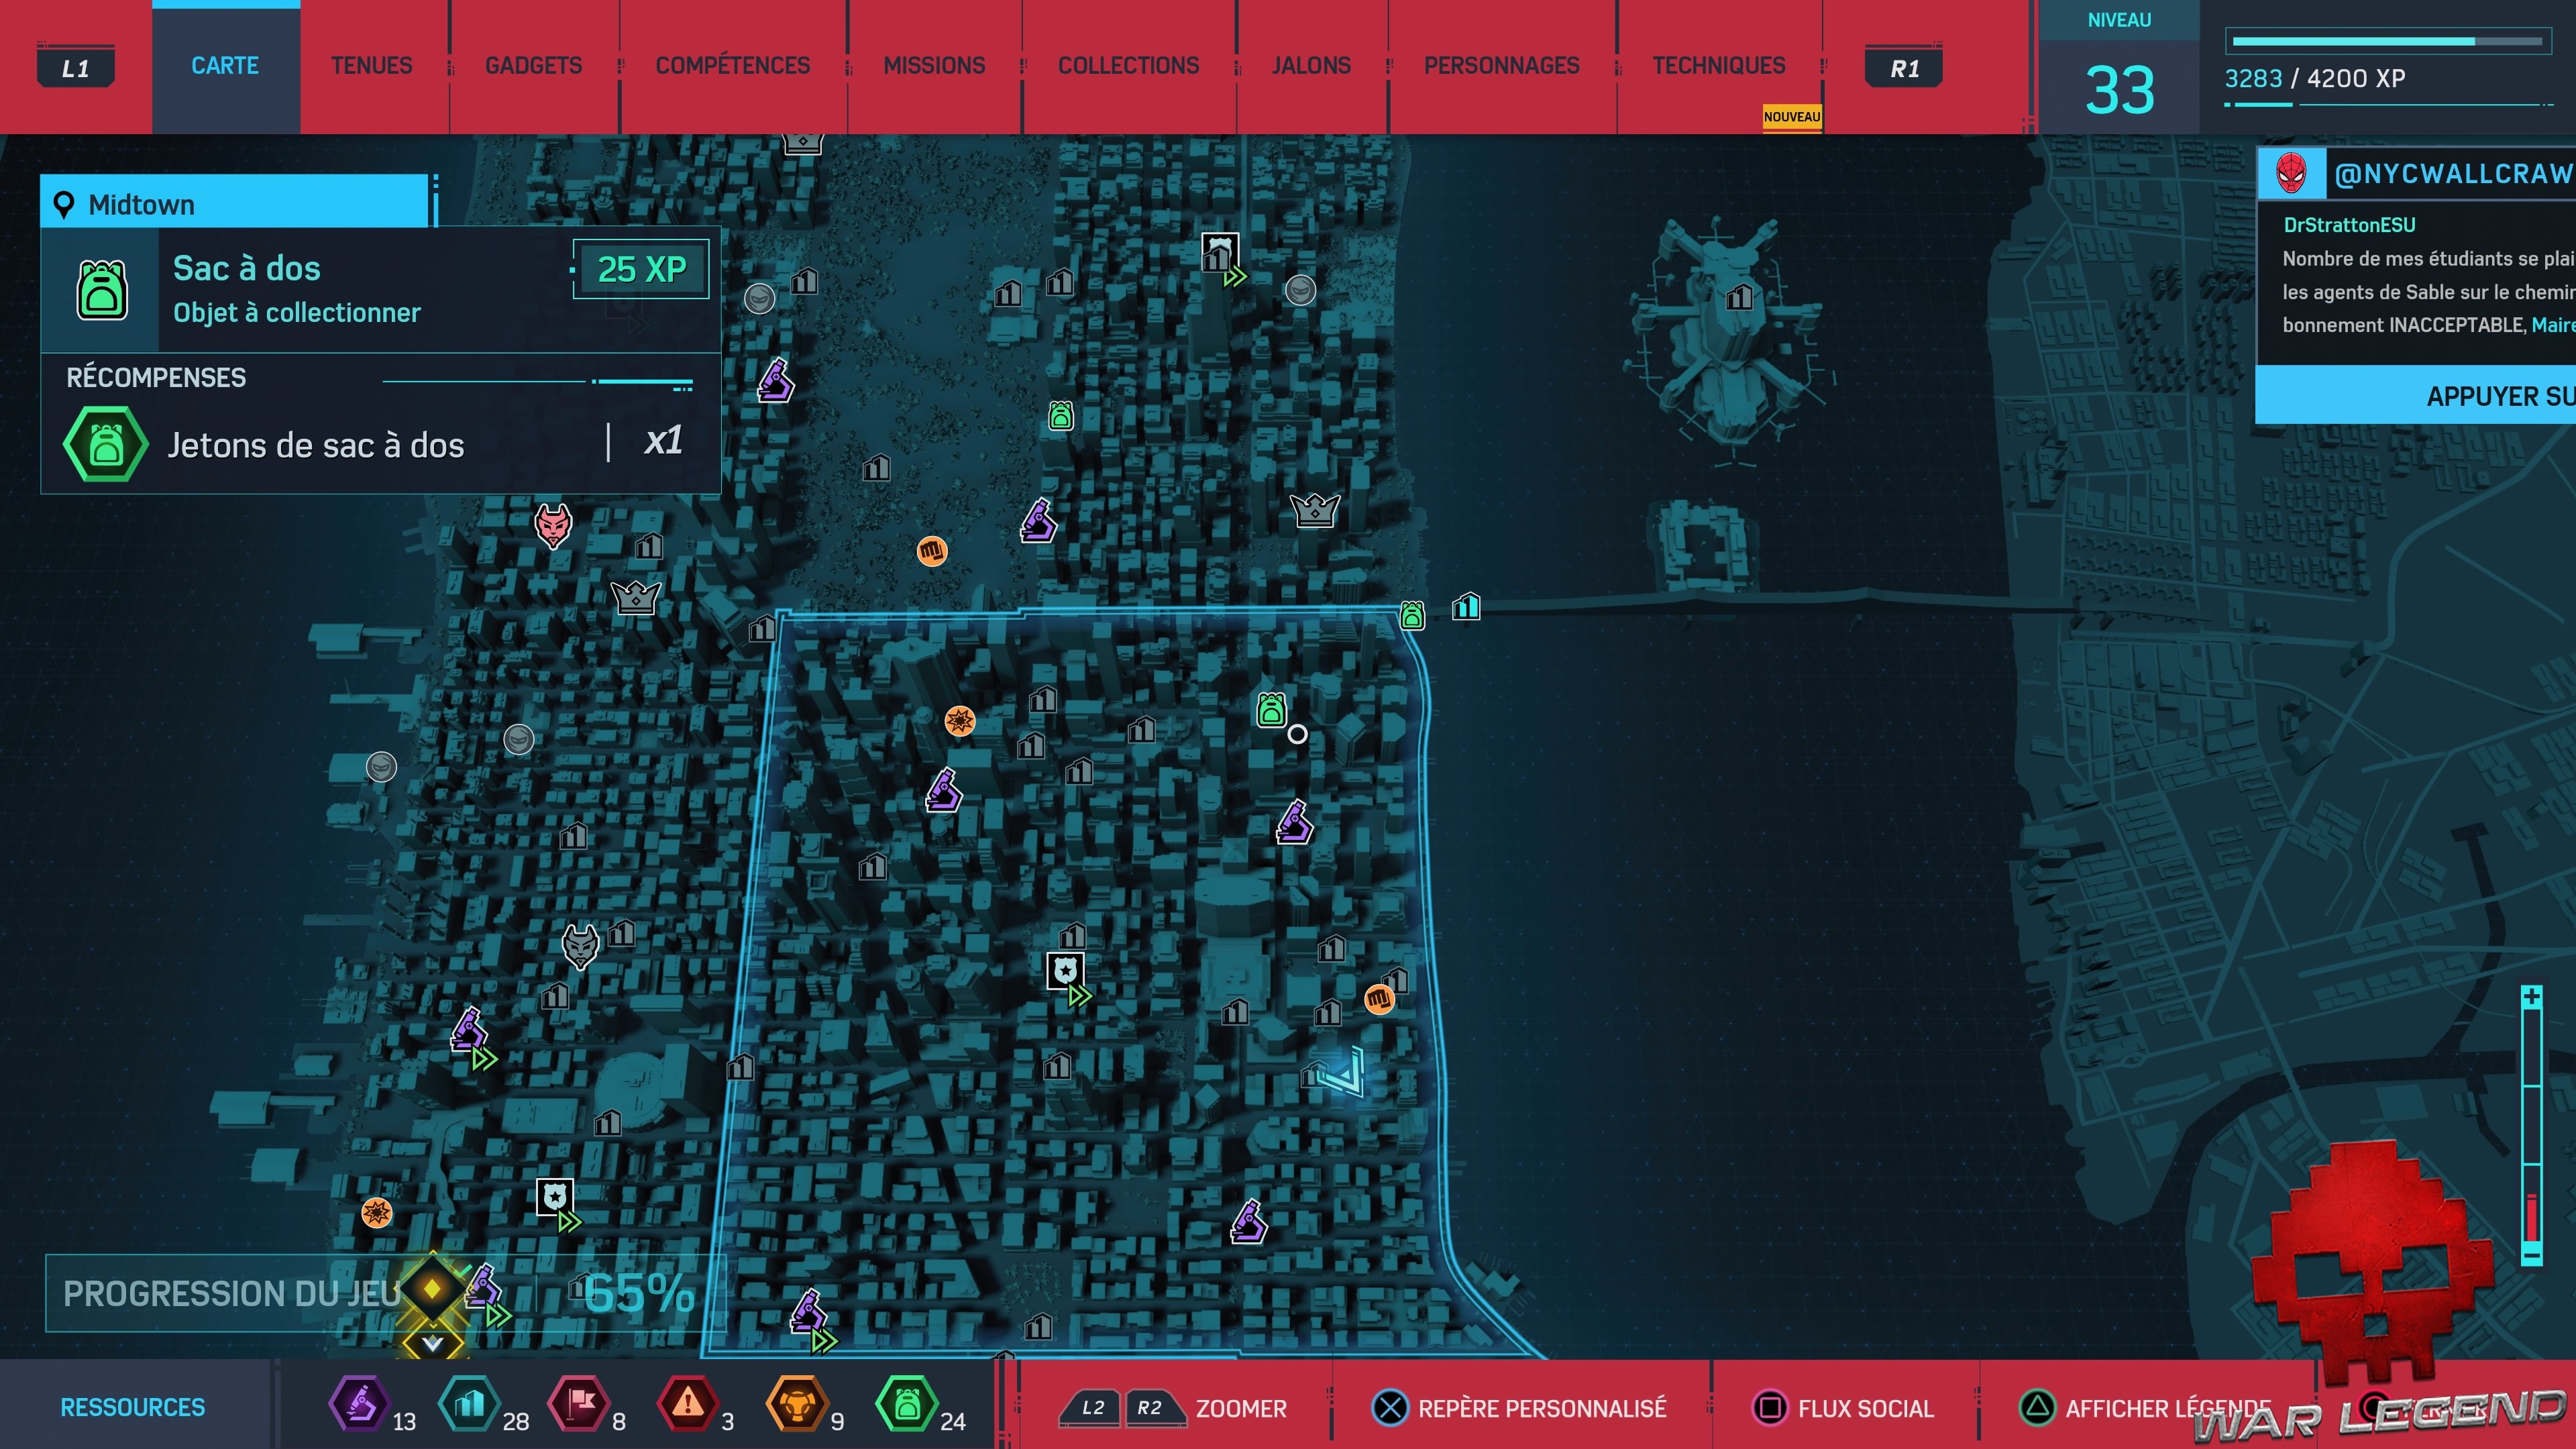The height and width of the screenshot is (1449, 2576).
Task: Select the highlighted backpack icon in Midtown
Action: (x=1271, y=709)
